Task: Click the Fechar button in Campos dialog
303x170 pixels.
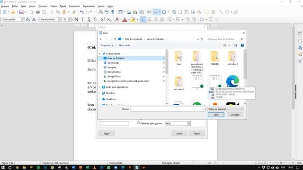Action: (197, 133)
